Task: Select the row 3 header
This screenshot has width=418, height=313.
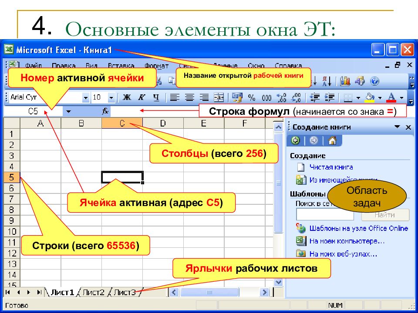Action: point(12,156)
